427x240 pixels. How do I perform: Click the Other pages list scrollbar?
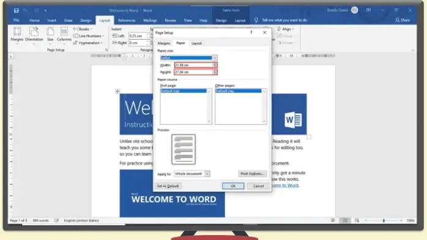[264, 107]
